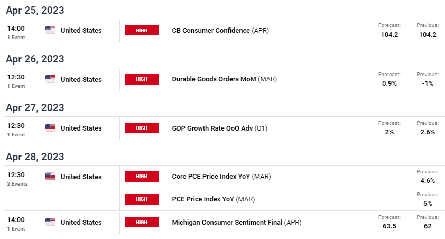Screen dimensions: 445x239
Task: Click the US flag in Durable Goods row
Action: tap(51, 79)
